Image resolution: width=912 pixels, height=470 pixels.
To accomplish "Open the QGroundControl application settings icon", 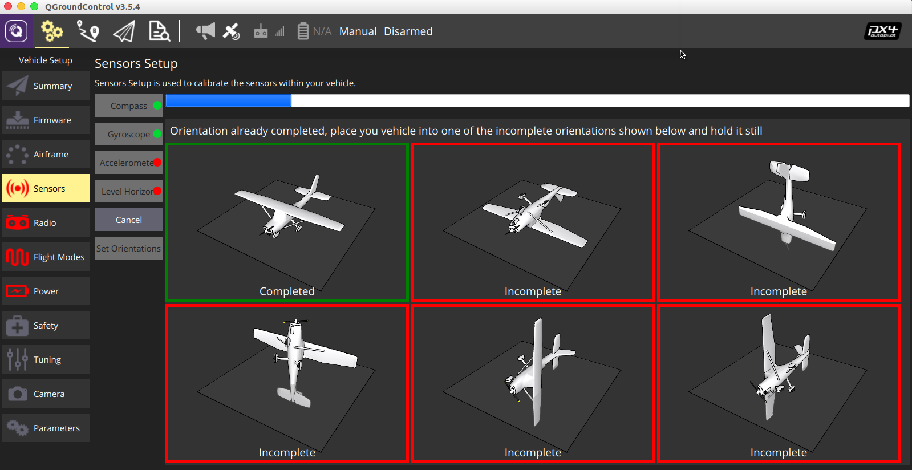I will pyautogui.click(x=17, y=31).
